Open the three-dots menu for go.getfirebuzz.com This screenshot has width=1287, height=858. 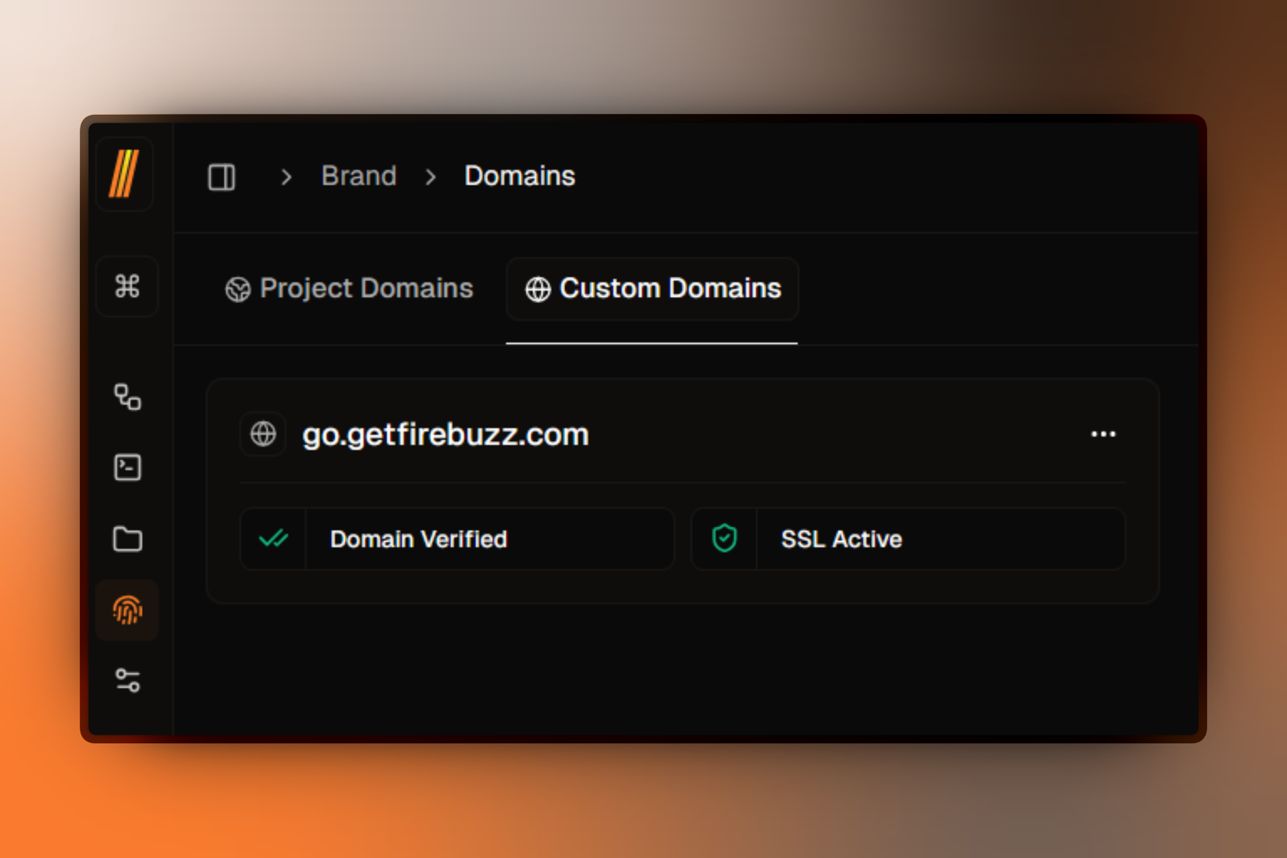[x=1103, y=434]
